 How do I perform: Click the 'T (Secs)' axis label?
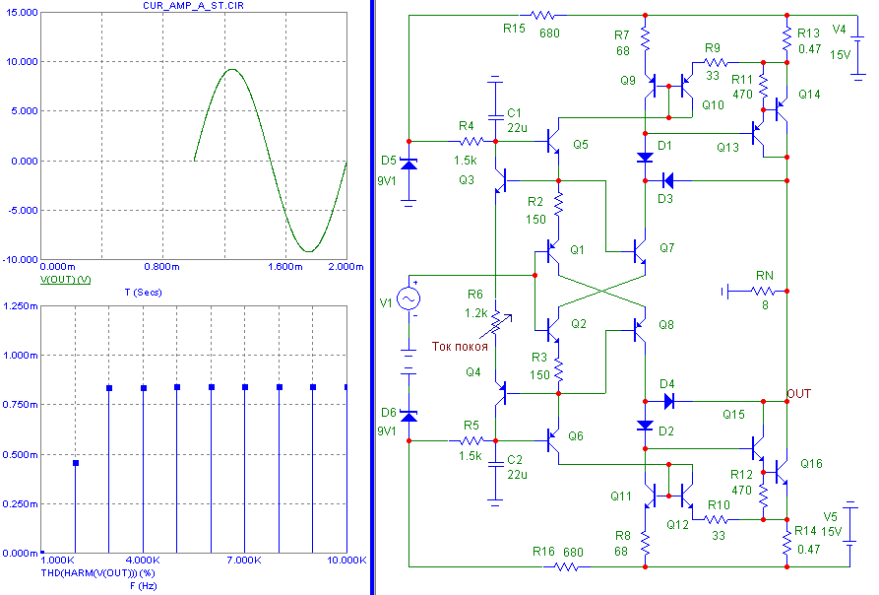coord(143,293)
